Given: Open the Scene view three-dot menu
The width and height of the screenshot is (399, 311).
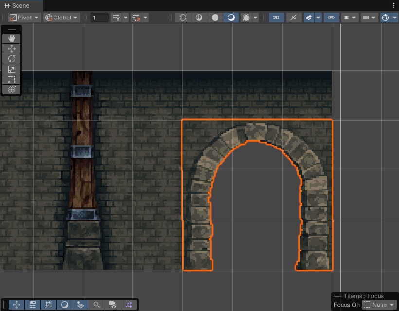Looking at the screenshot, I should tap(394, 6).
